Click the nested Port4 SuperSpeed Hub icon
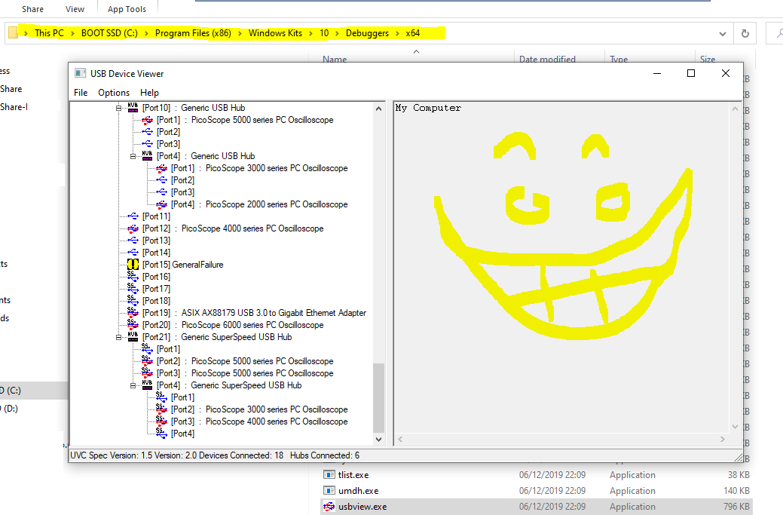Viewport: 783px width, 515px height. click(147, 385)
